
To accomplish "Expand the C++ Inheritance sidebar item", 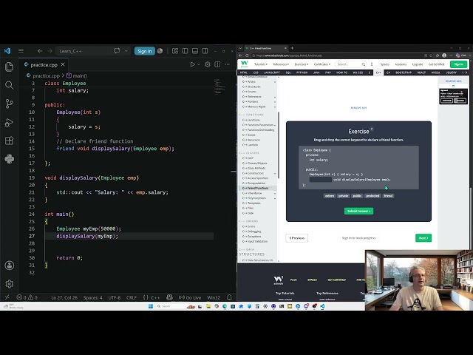I will 275,193.
